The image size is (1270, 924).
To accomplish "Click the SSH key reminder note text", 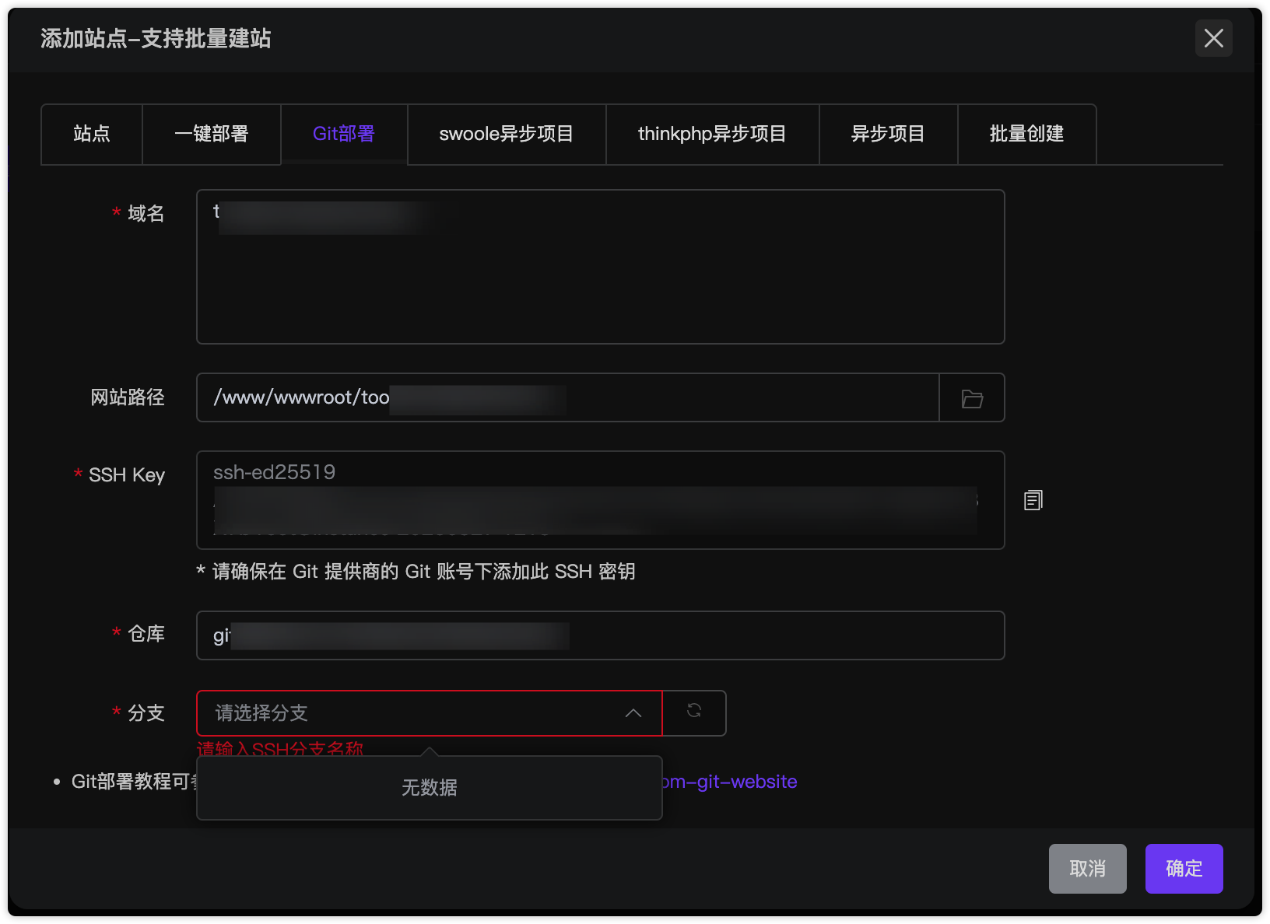I will [416, 572].
